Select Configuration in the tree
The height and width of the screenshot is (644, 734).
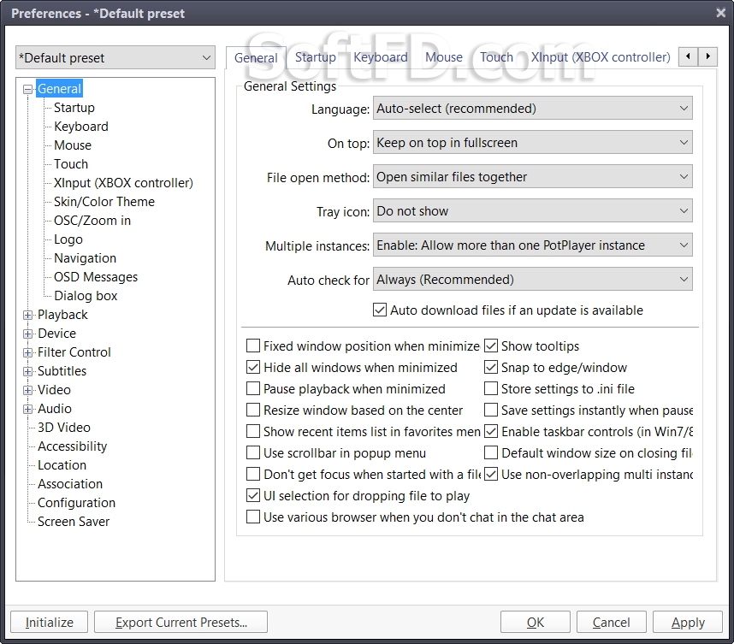click(x=77, y=503)
